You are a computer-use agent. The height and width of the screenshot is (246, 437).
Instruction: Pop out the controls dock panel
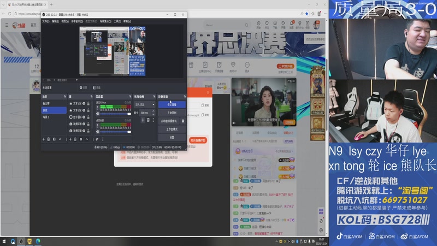point(185,97)
